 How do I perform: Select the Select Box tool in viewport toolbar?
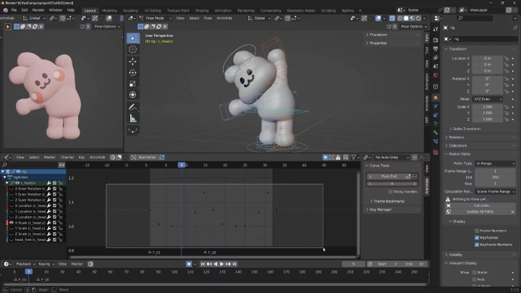[132, 38]
